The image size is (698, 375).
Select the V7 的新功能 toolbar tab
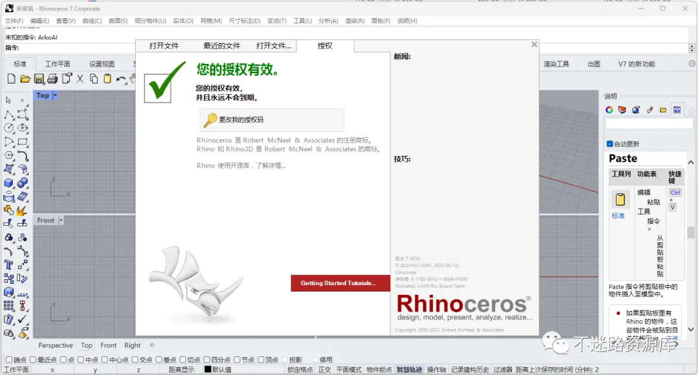pyautogui.click(x=637, y=64)
